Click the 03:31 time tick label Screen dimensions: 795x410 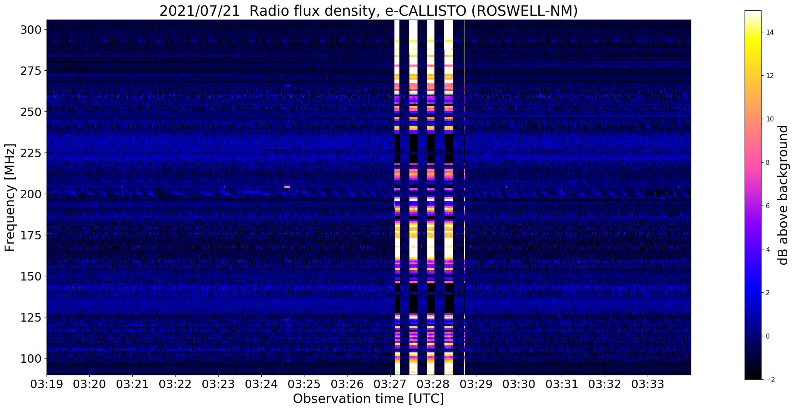click(562, 384)
